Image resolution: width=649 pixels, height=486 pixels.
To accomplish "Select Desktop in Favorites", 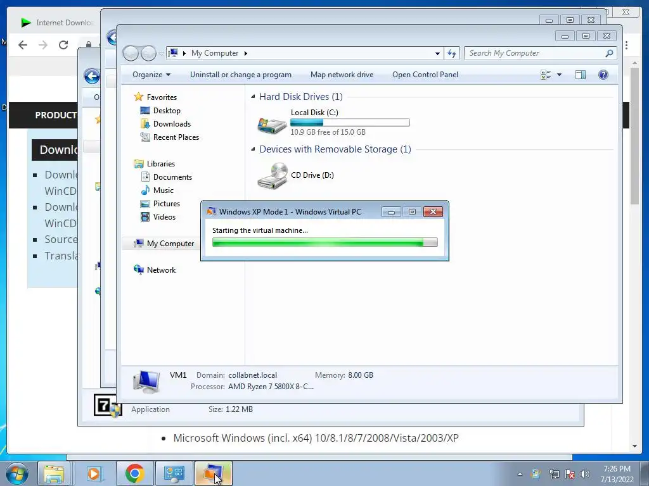I will (x=167, y=111).
